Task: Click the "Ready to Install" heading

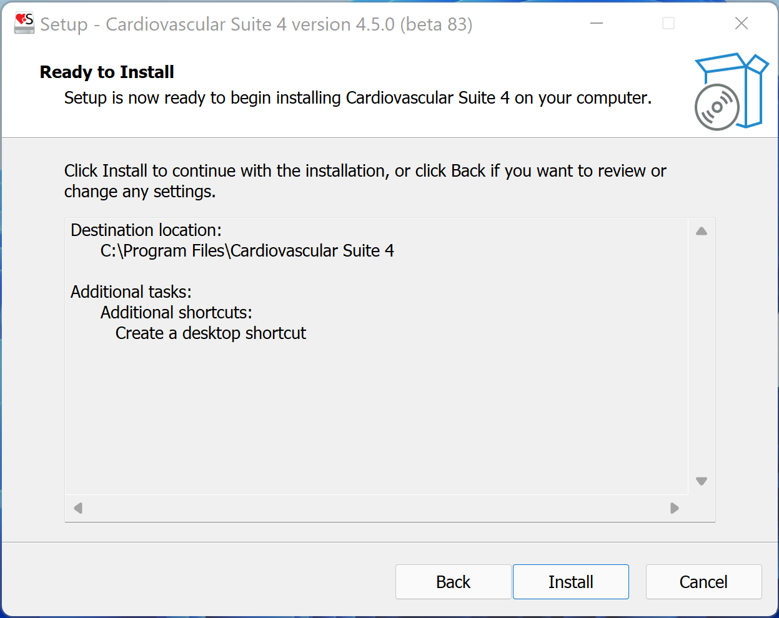Action: pos(107,72)
